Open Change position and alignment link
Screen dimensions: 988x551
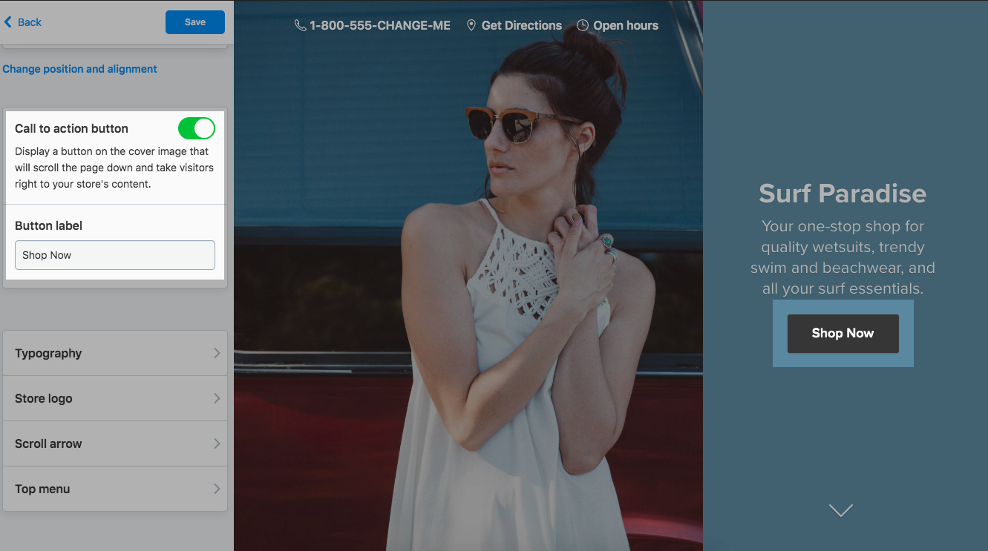click(x=80, y=69)
